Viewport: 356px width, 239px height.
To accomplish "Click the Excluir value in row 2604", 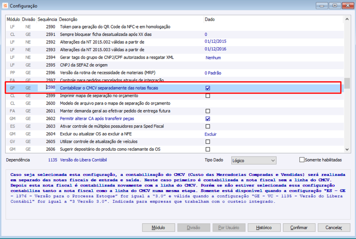I will tap(210, 134).
